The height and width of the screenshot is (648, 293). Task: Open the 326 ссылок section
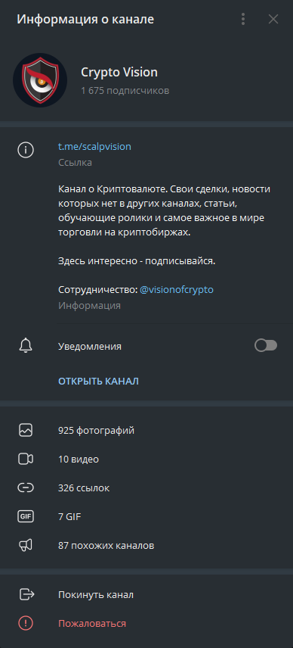click(x=146, y=488)
